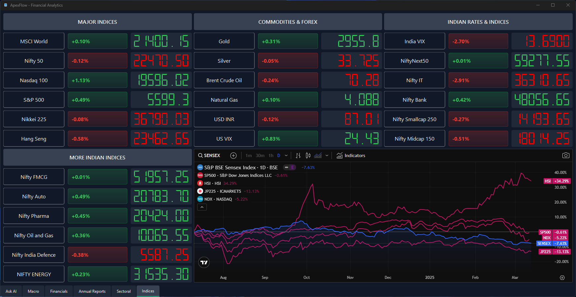Toggle the minus status pill beside Sensex title

[x=287, y=167]
